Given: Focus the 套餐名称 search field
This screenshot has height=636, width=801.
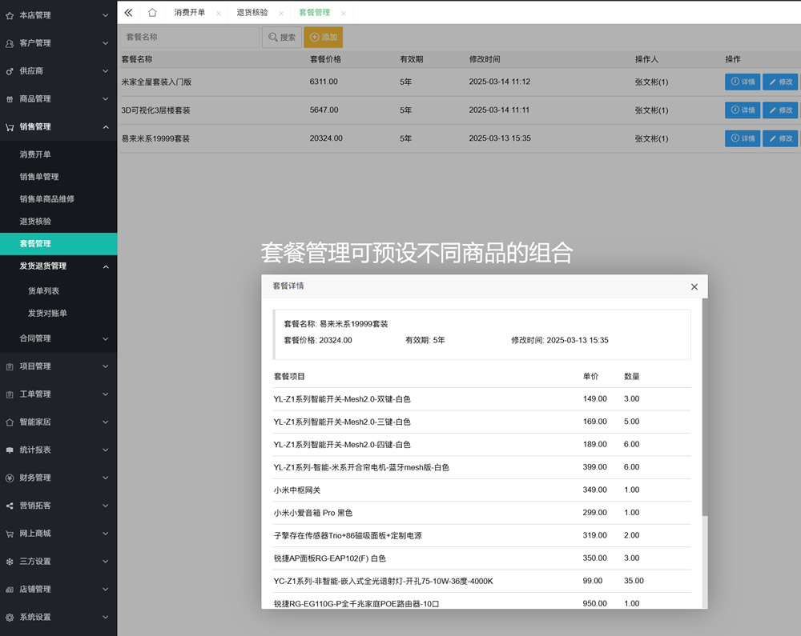Looking at the screenshot, I should pos(190,38).
